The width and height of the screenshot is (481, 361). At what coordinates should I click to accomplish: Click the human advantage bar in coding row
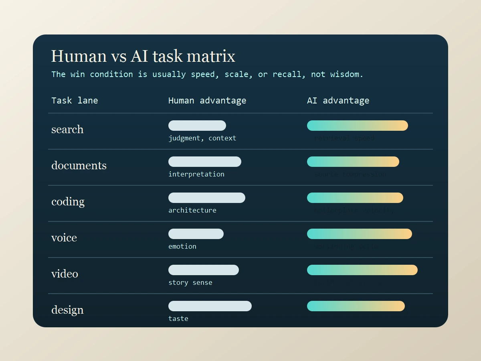tap(207, 198)
